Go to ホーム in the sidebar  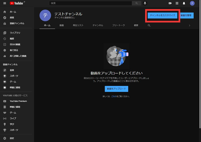(x=16, y=12)
